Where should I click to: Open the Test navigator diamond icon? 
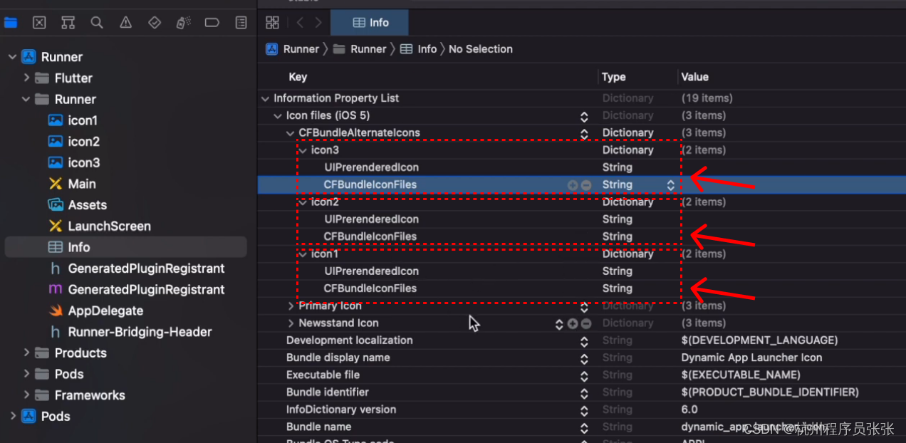[x=155, y=23]
